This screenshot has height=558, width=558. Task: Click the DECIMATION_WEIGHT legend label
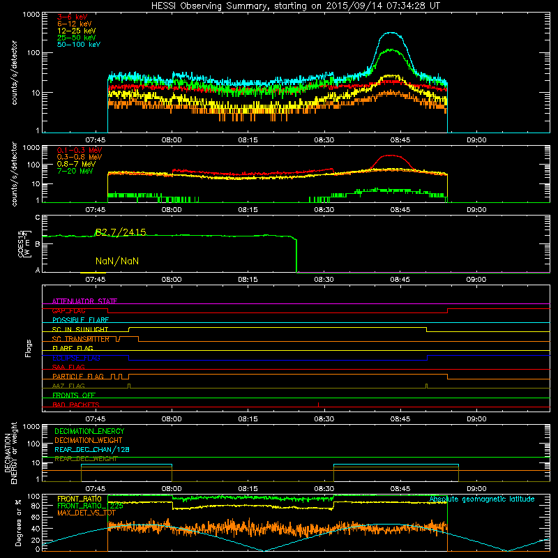89,440
